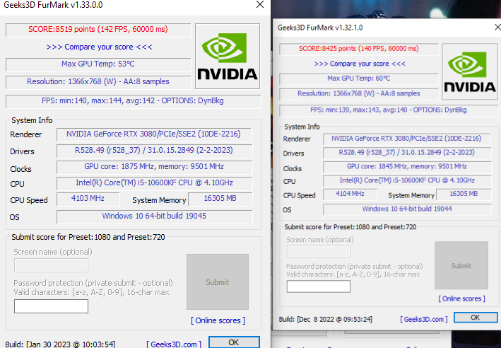This screenshot has height=348, width=501.
Task: Confirm with OK in v1.32.1.0 window
Action: click(476, 318)
